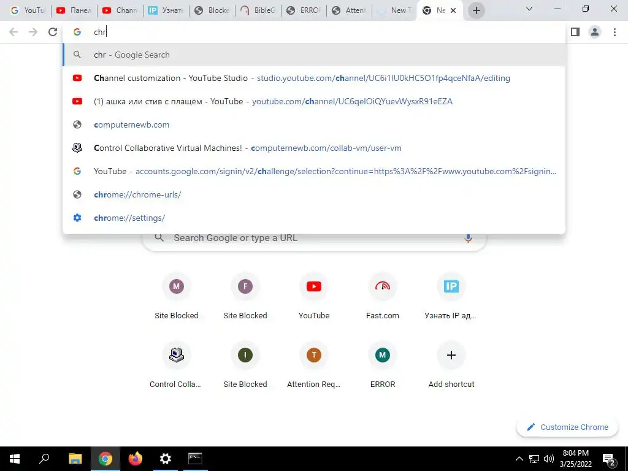Viewport: 628px width, 471px height.
Task: Open the notification center icon
Action: point(609,459)
